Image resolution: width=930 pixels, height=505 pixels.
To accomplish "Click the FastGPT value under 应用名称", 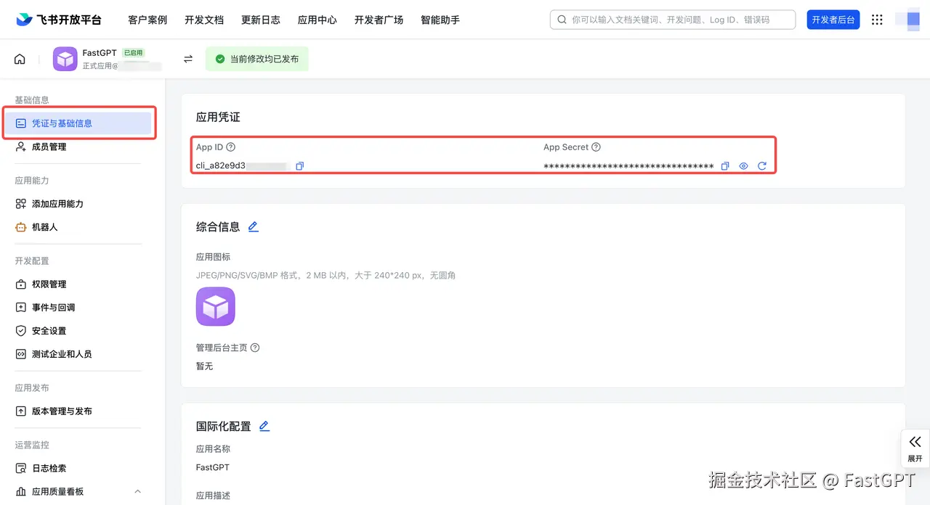I will tap(213, 467).
